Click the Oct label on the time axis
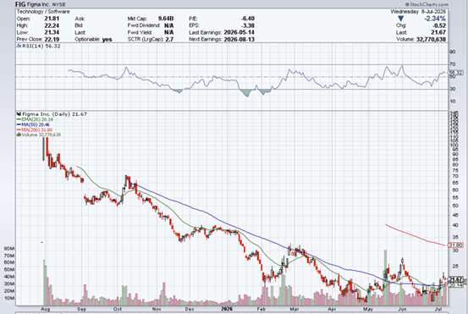Image resolution: width=468 pixels, height=314 pixels. click(x=118, y=309)
